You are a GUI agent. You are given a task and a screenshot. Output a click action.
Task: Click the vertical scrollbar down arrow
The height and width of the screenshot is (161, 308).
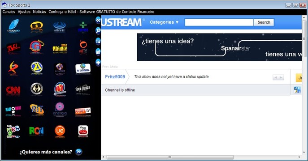click(304, 152)
